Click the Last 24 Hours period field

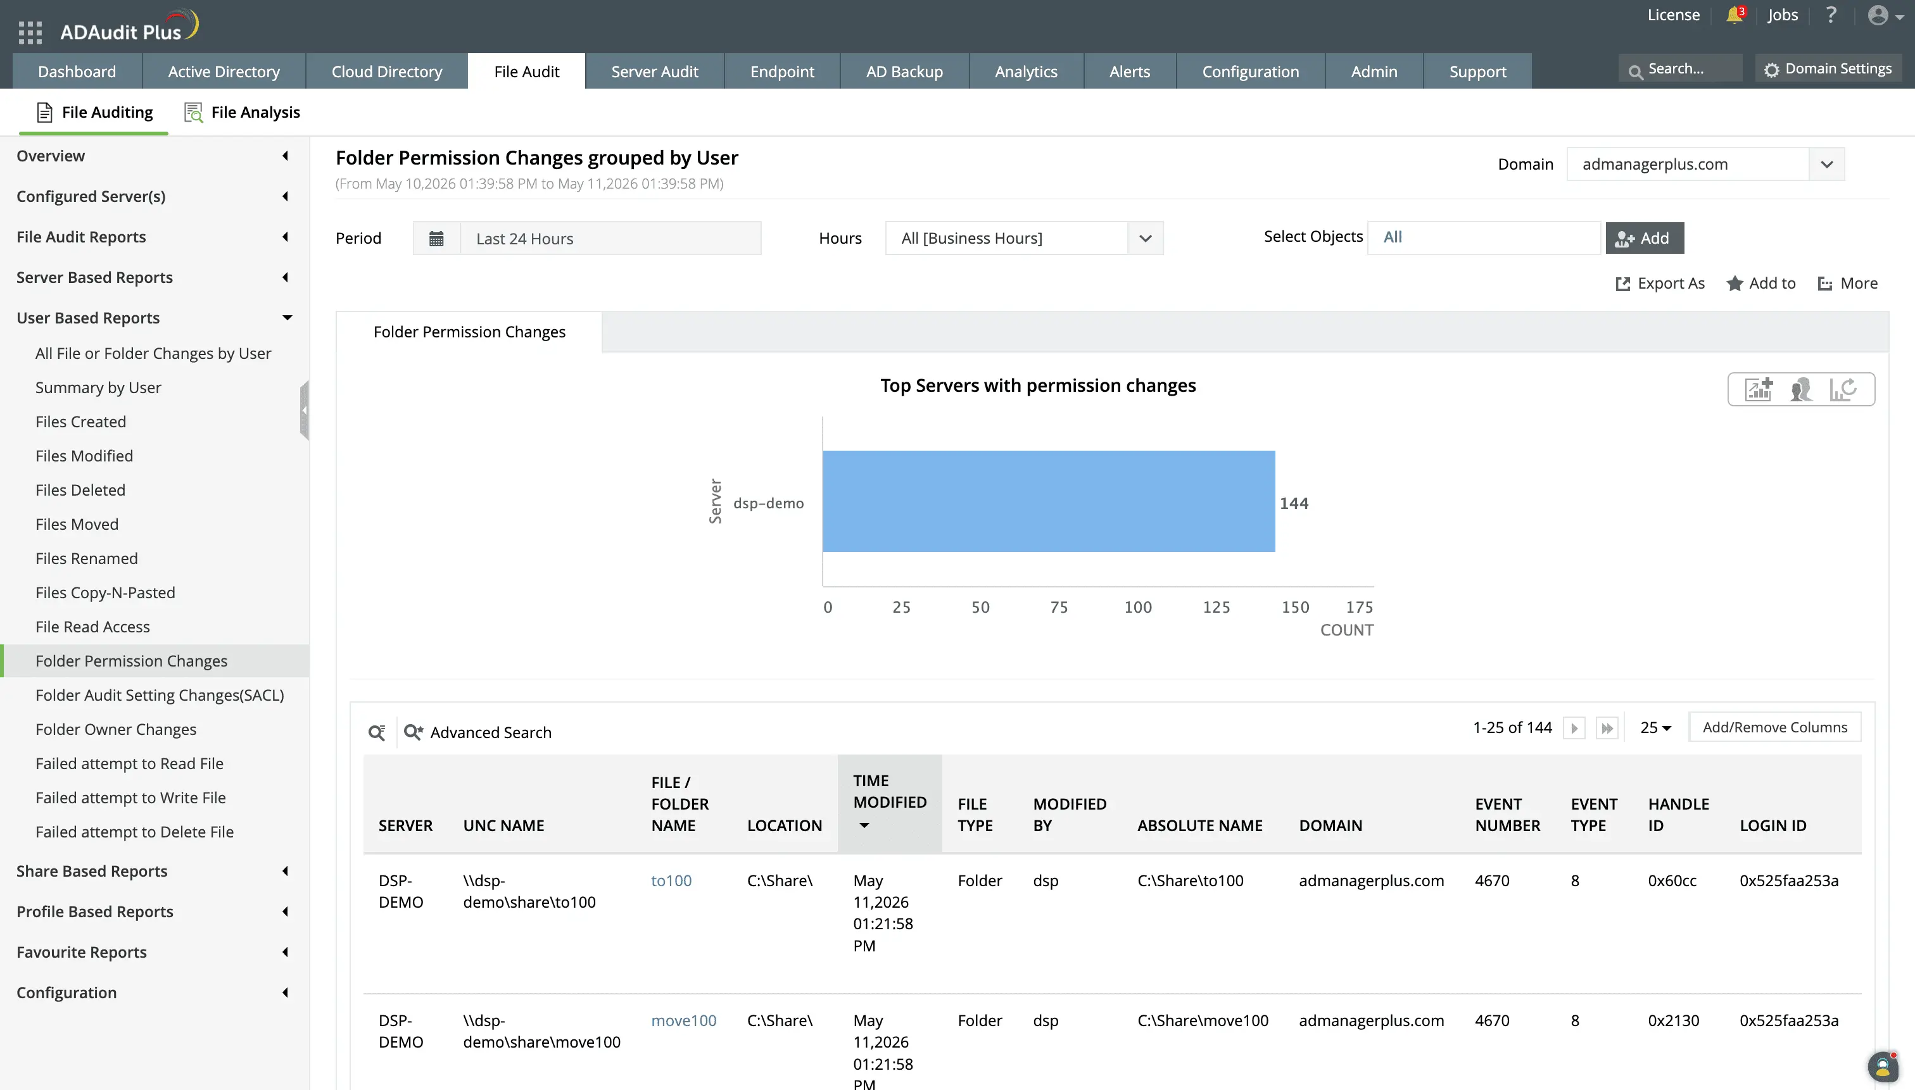[610, 238]
